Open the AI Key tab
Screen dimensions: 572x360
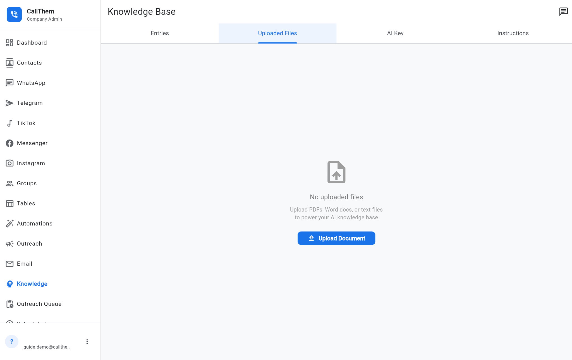395,33
